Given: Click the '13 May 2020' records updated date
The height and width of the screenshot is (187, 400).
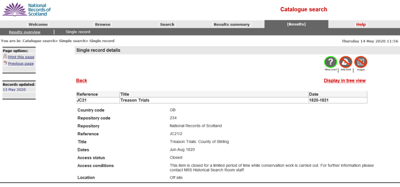Looking at the screenshot, I should pos(14,89).
